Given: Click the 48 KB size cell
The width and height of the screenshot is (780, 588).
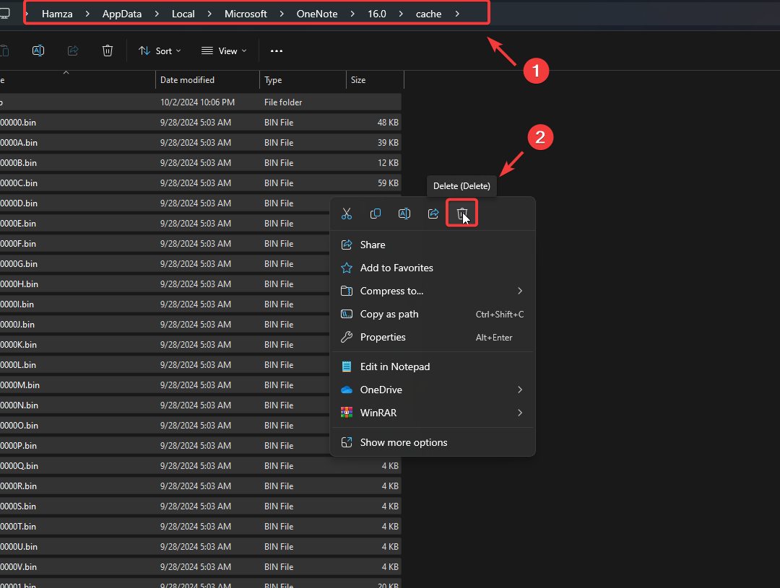Looking at the screenshot, I should 388,122.
